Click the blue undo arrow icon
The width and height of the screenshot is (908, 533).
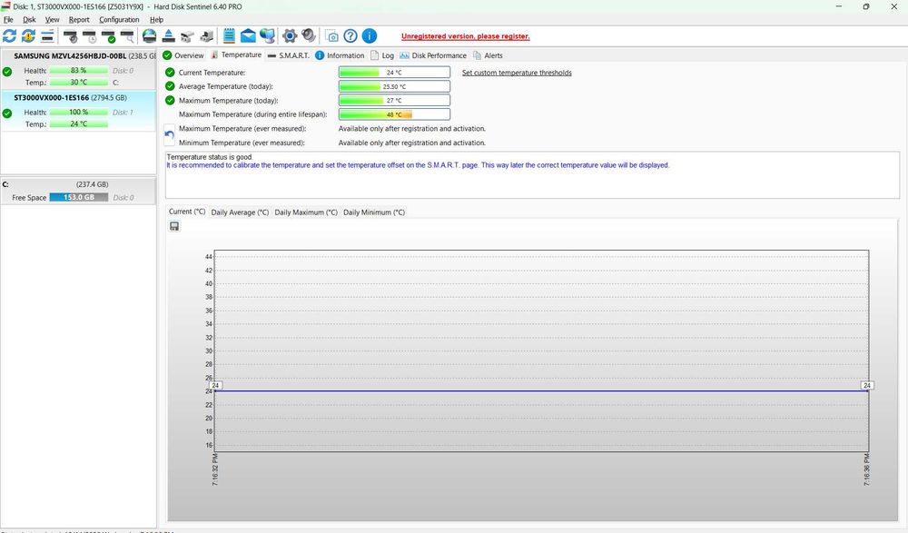tap(169, 135)
